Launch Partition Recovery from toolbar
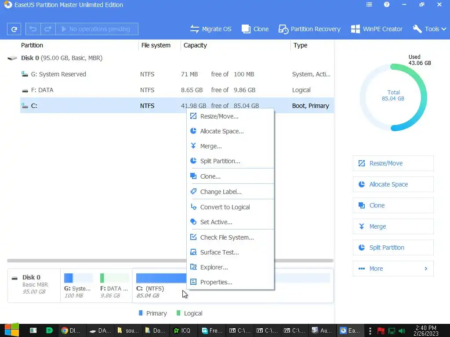The image size is (450, 337). point(309,29)
